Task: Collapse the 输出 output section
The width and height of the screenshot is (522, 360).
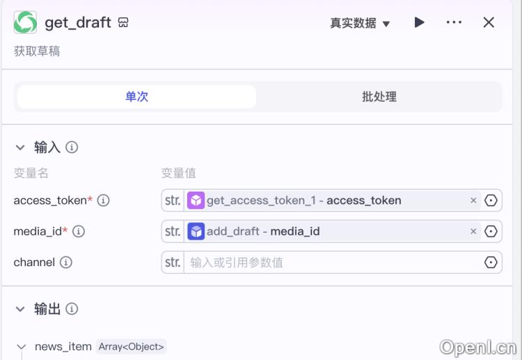Action: tap(20, 309)
